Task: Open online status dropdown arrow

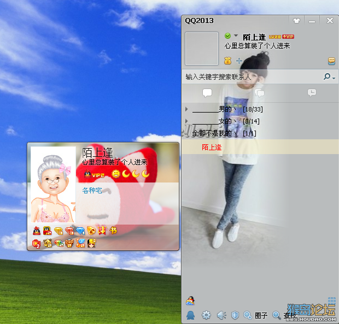Action: pos(236,36)
